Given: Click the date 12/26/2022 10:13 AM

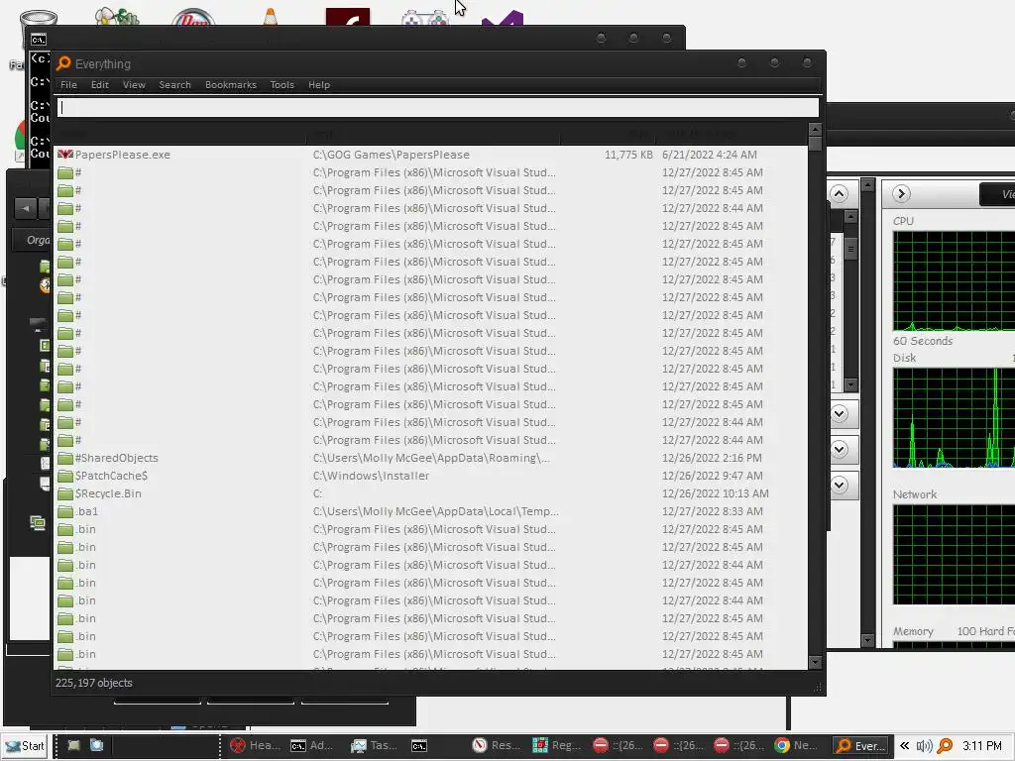Looking at the screenshot, I should pos(716,493).
